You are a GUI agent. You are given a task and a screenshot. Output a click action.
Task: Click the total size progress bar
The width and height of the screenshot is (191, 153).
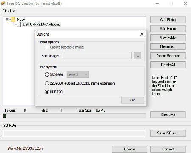(74, 116)
